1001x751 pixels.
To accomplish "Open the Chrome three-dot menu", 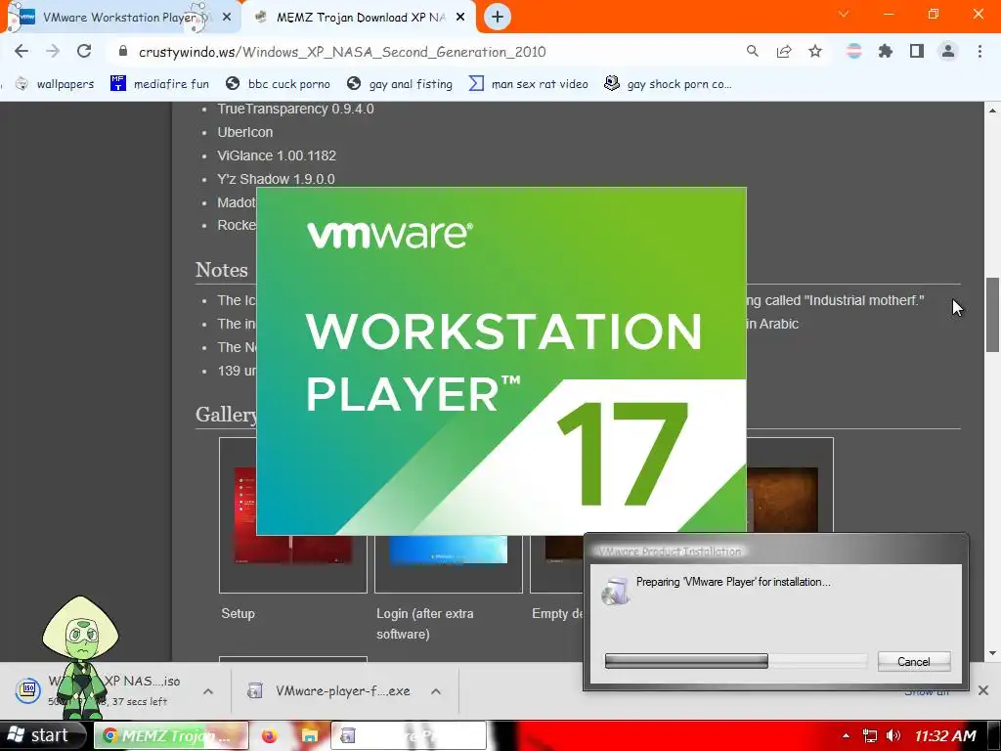I will tap(979, 51).
